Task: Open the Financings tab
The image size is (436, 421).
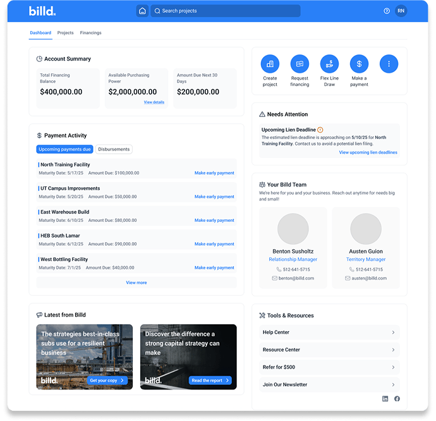Action: (x=90, y=33)
